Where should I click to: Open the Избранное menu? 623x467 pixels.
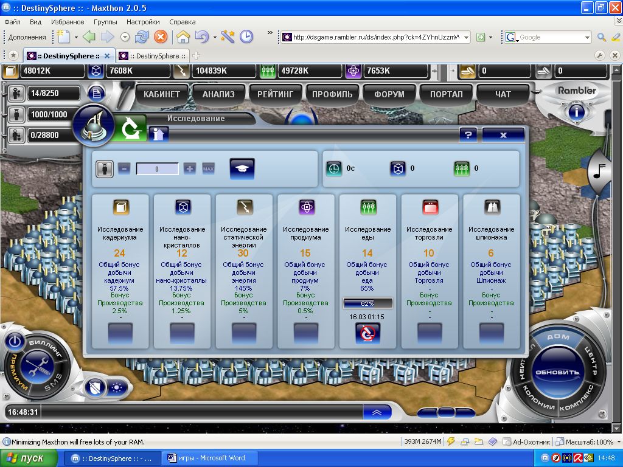point(68,21)
